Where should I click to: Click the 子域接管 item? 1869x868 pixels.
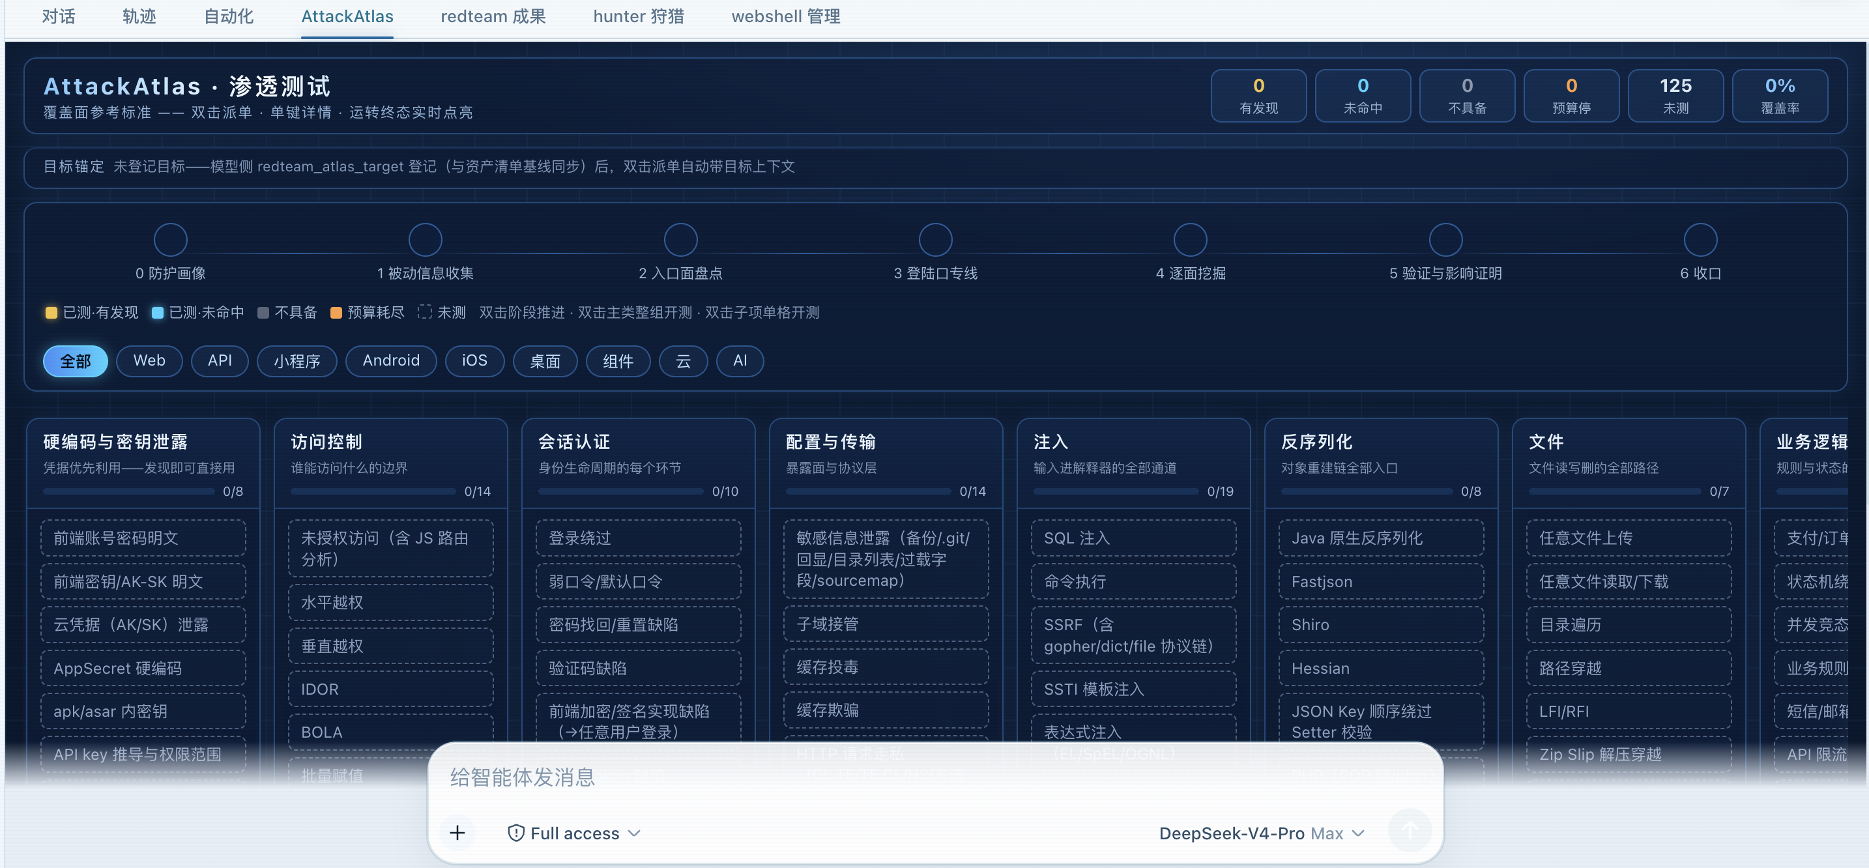pyautogui.click(x=886, y=624)
